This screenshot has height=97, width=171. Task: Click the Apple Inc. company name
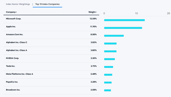[x=11, y=27]
